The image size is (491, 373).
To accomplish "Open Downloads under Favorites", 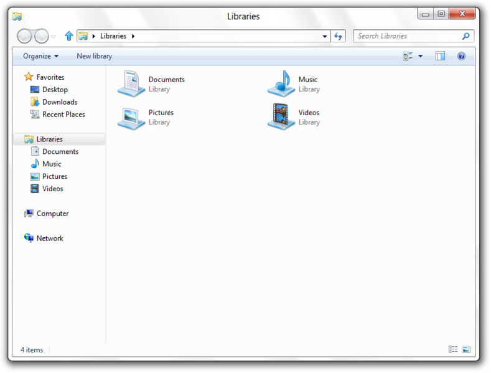I will [x=54, y=102].
